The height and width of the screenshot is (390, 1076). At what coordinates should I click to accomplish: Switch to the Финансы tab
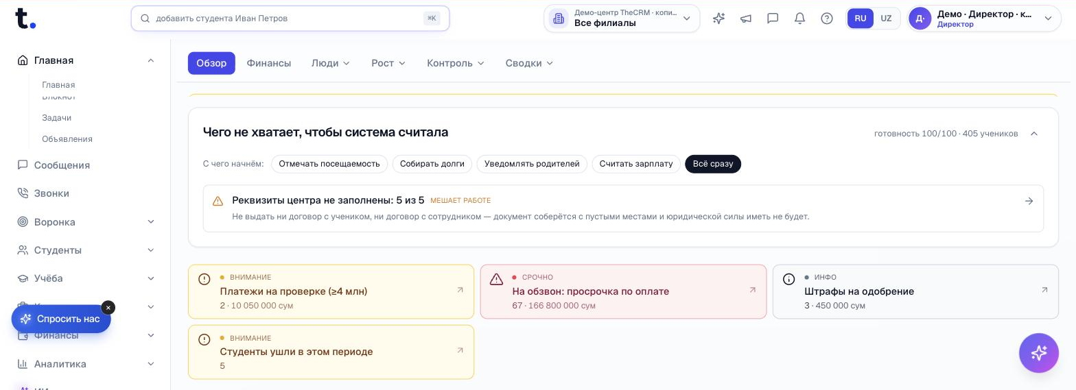pos(269,63)
